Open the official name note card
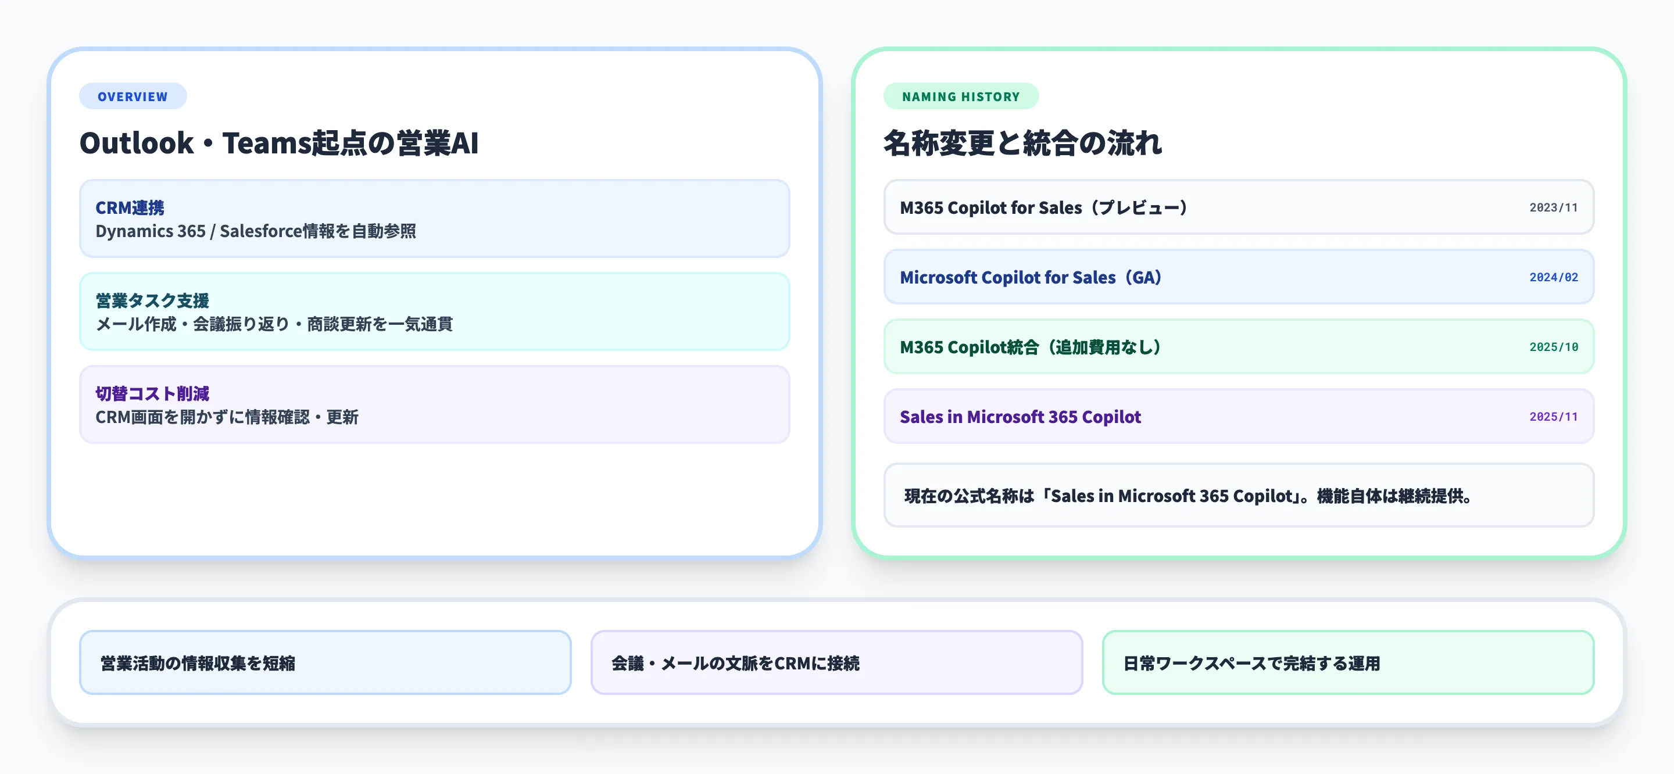The image size is (1674, 774). click(x=1237, y=496)
